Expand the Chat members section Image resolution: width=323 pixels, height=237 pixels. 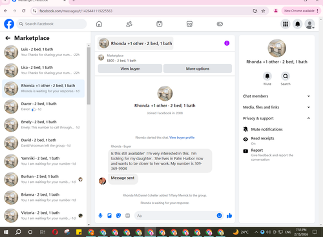coord(276,96)
